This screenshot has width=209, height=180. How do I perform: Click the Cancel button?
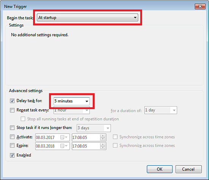coord(188,169)
